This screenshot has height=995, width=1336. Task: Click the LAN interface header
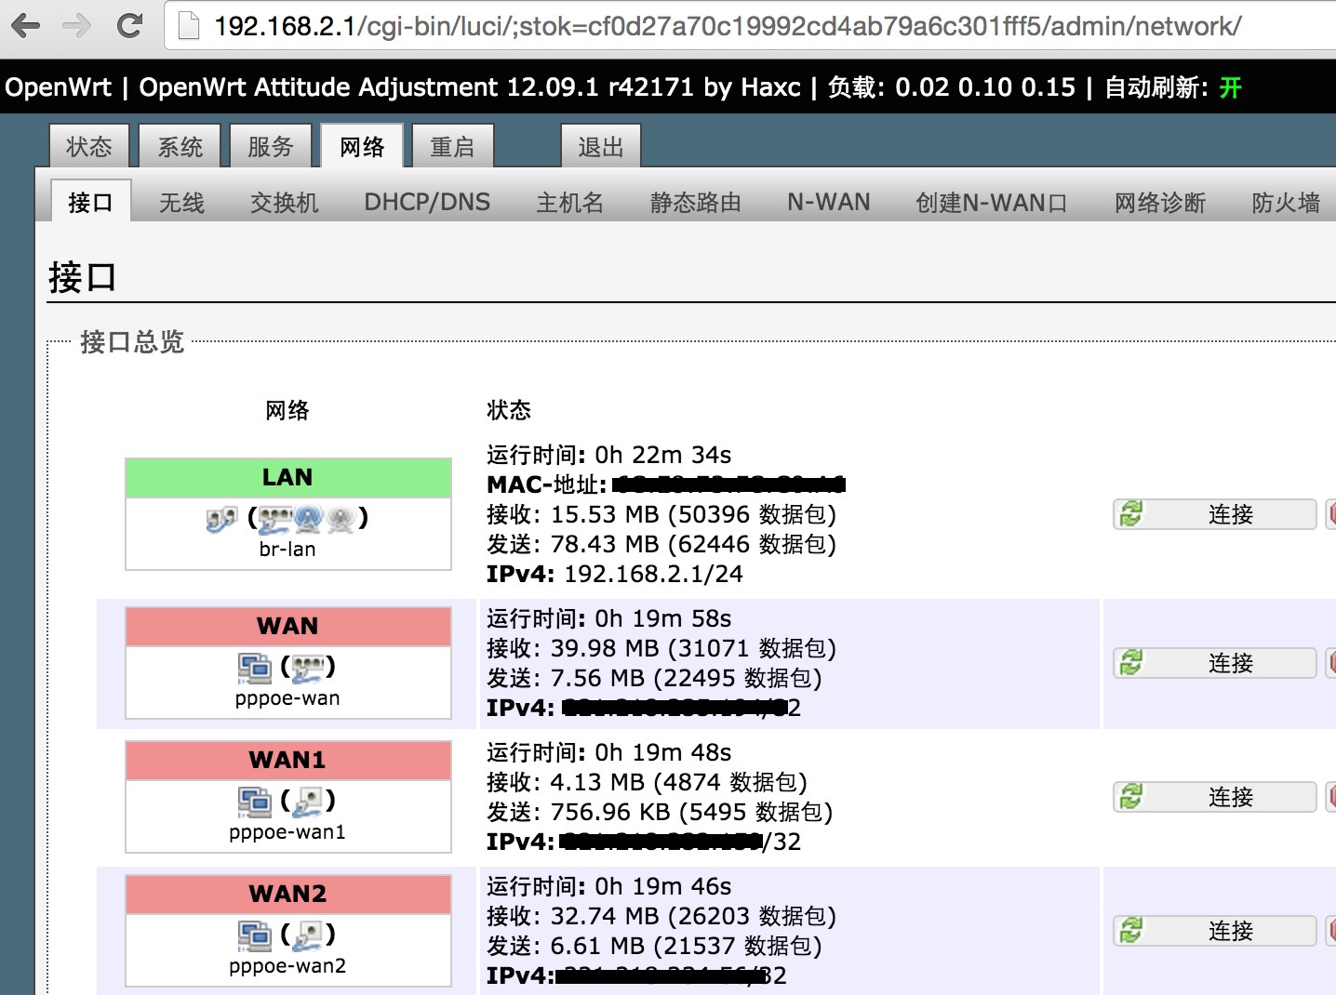(x=287, y=477)
